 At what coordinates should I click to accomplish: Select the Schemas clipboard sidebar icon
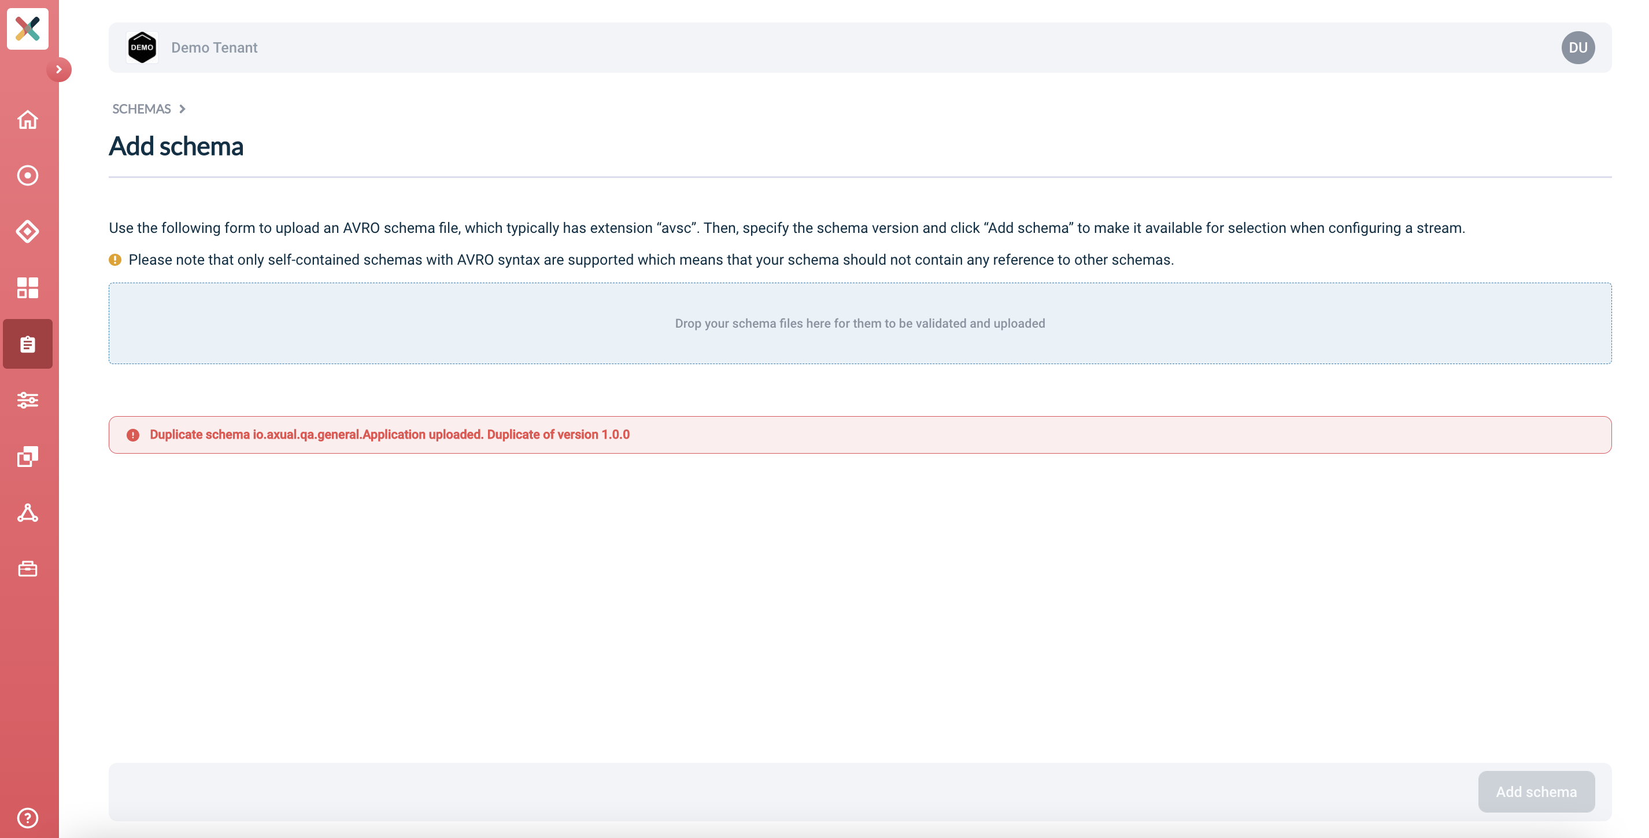pyautogui.click(x=28, y=344)
